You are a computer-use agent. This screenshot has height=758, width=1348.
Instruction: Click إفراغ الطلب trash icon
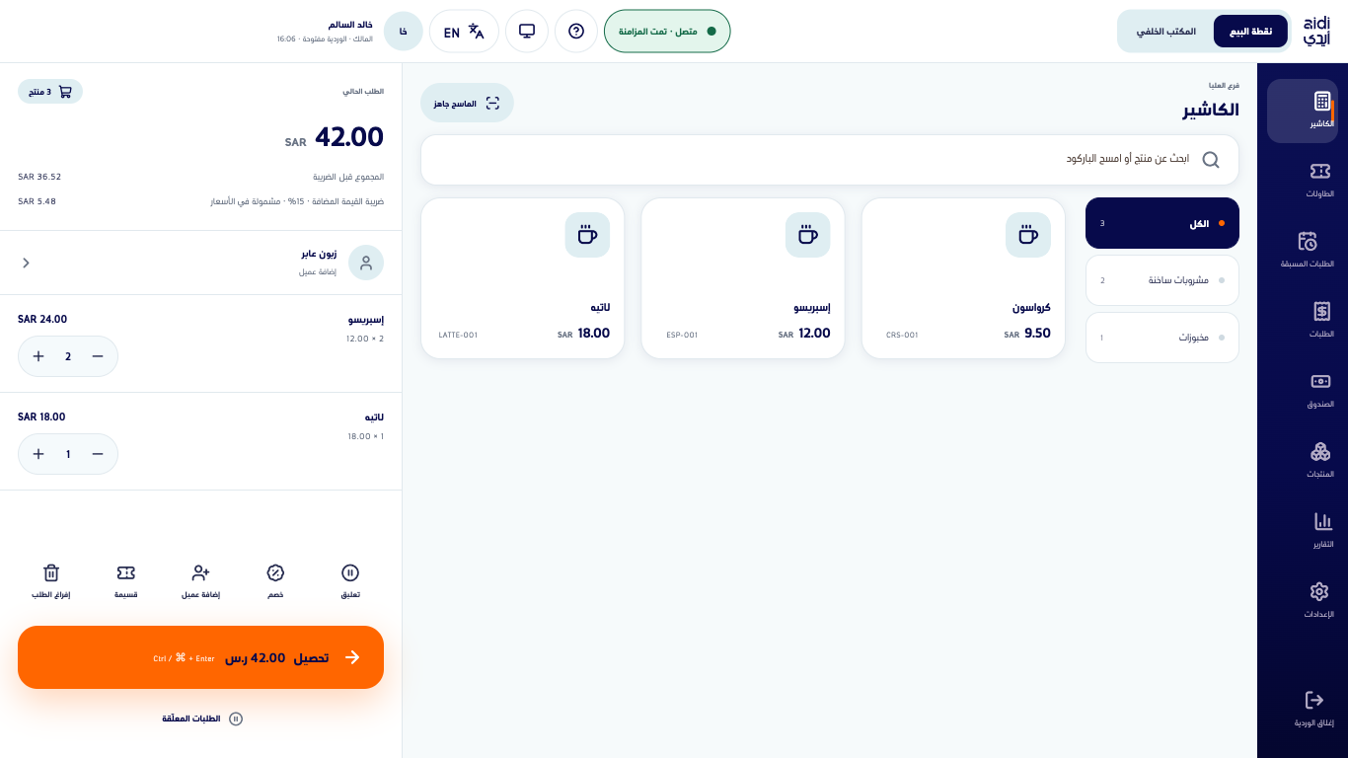(x=51, y=581)
